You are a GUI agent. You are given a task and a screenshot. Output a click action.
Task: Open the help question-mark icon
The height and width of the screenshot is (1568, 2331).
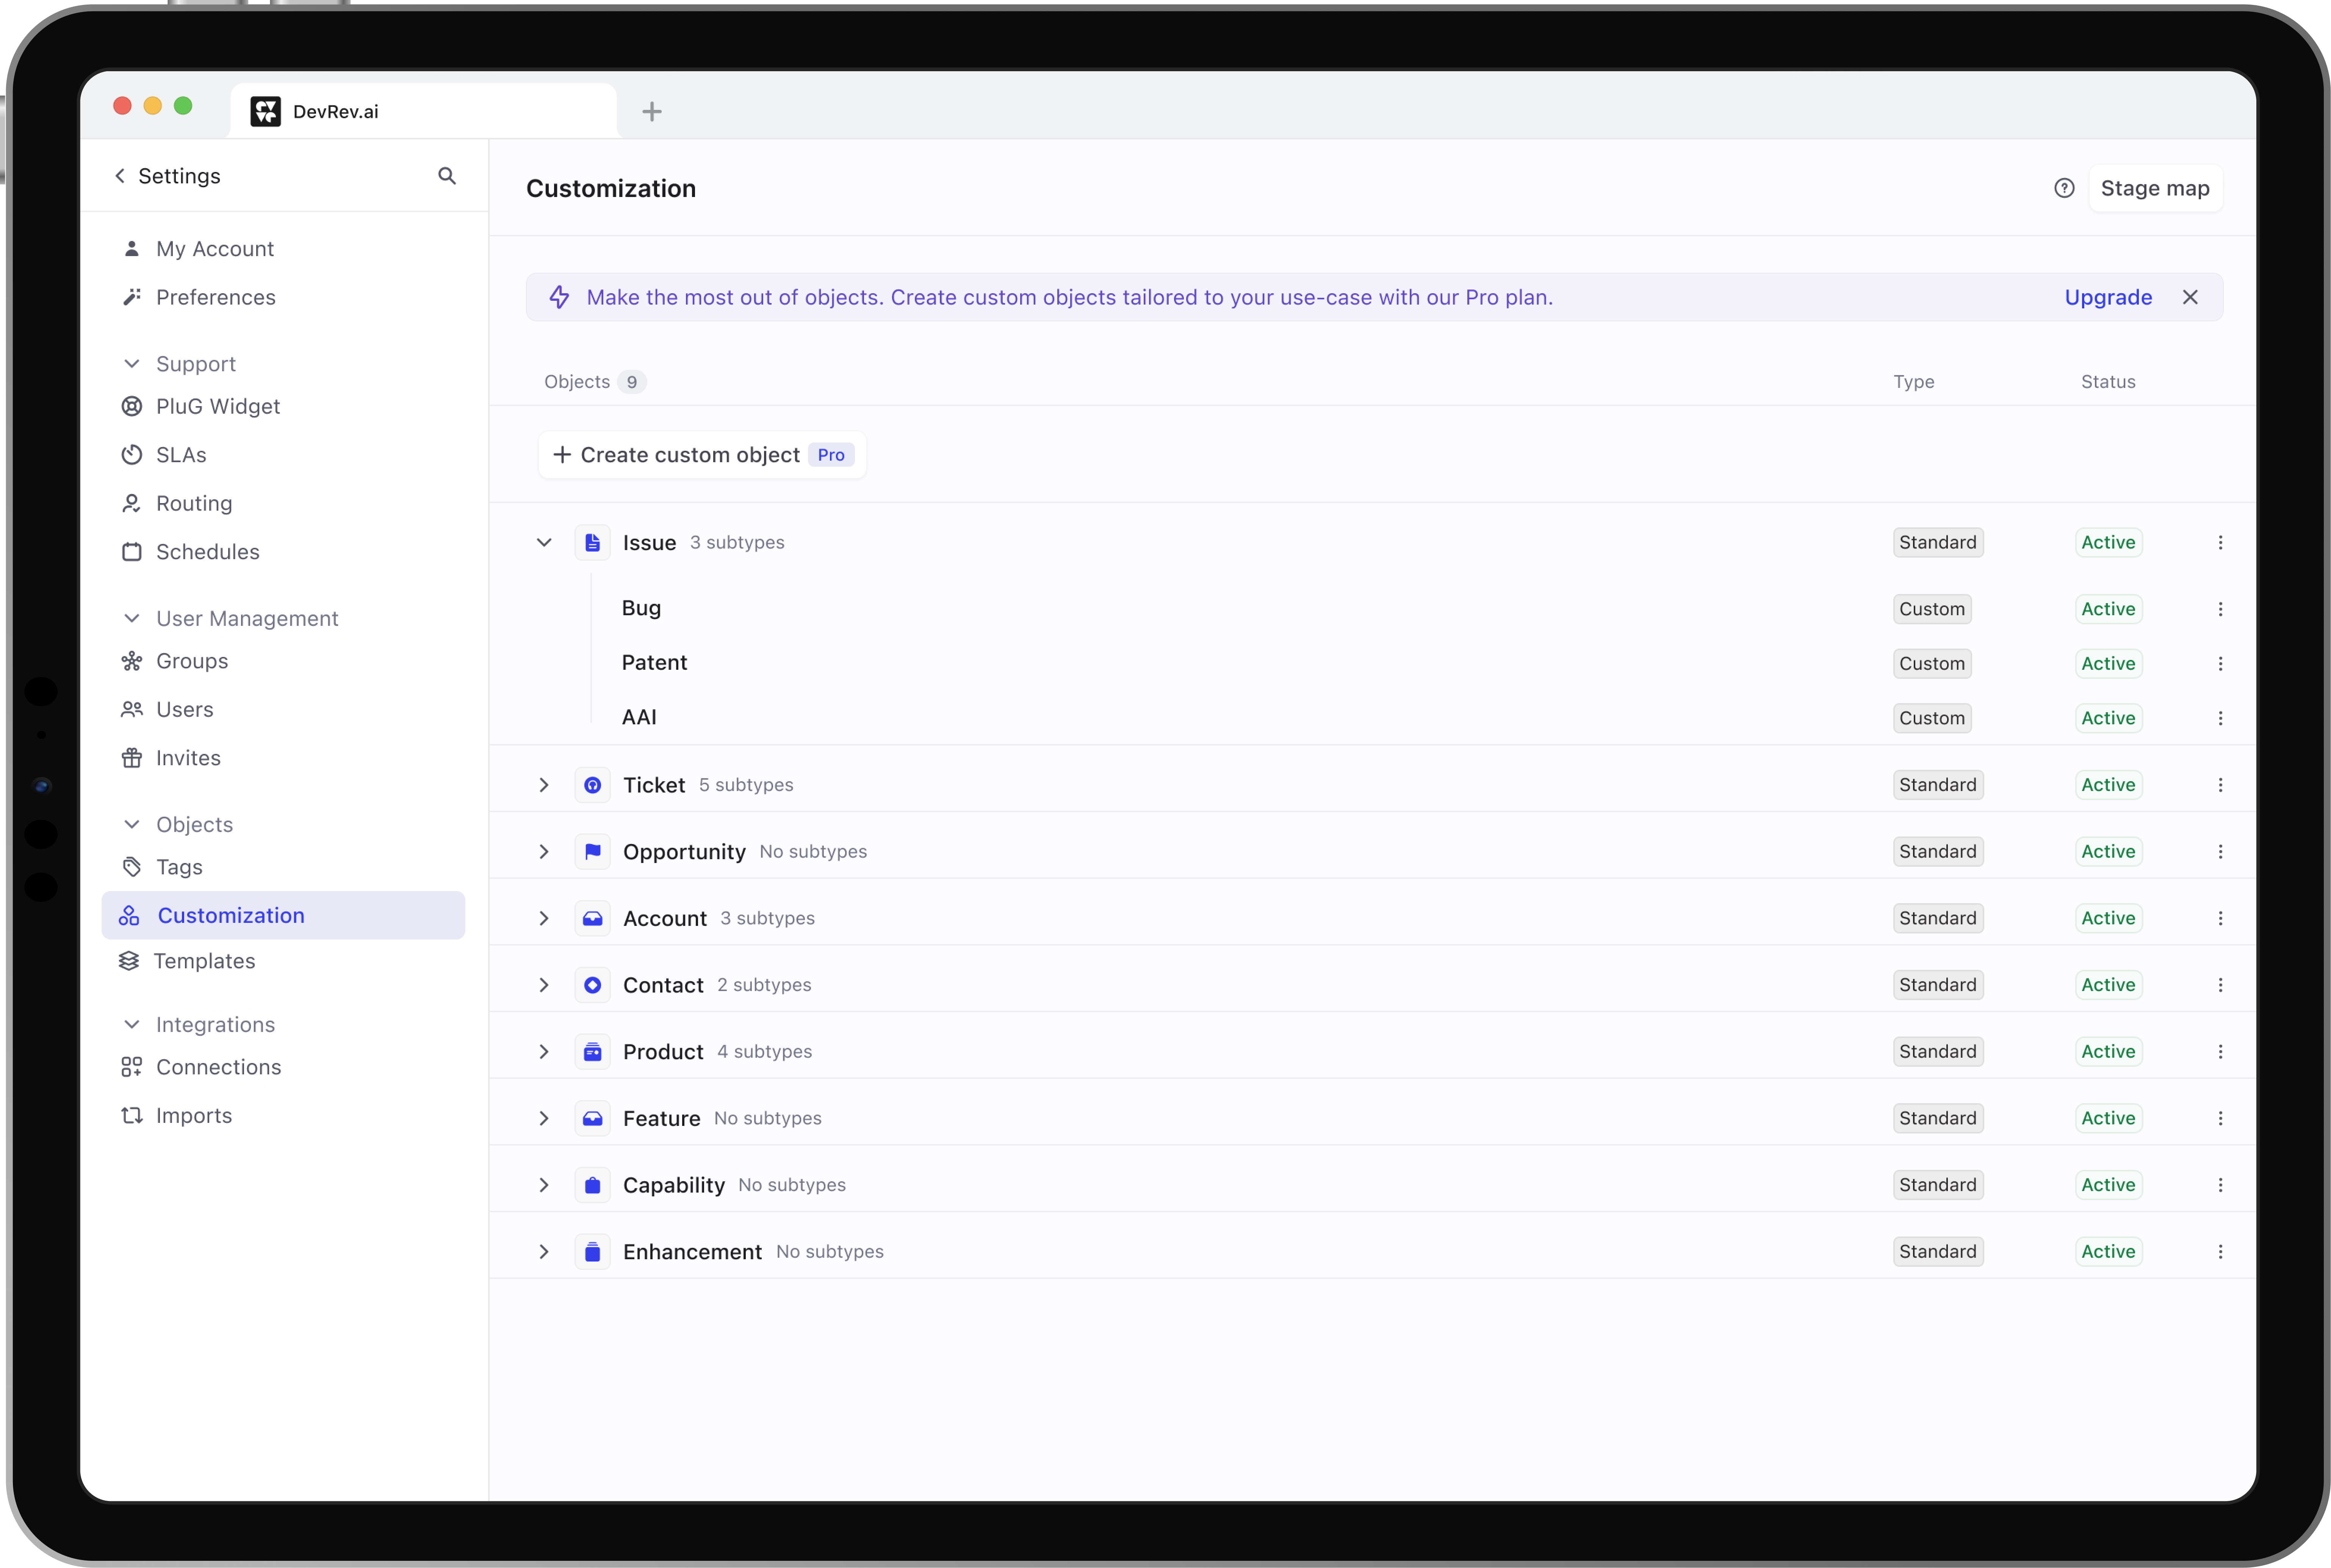[2064, 188]
